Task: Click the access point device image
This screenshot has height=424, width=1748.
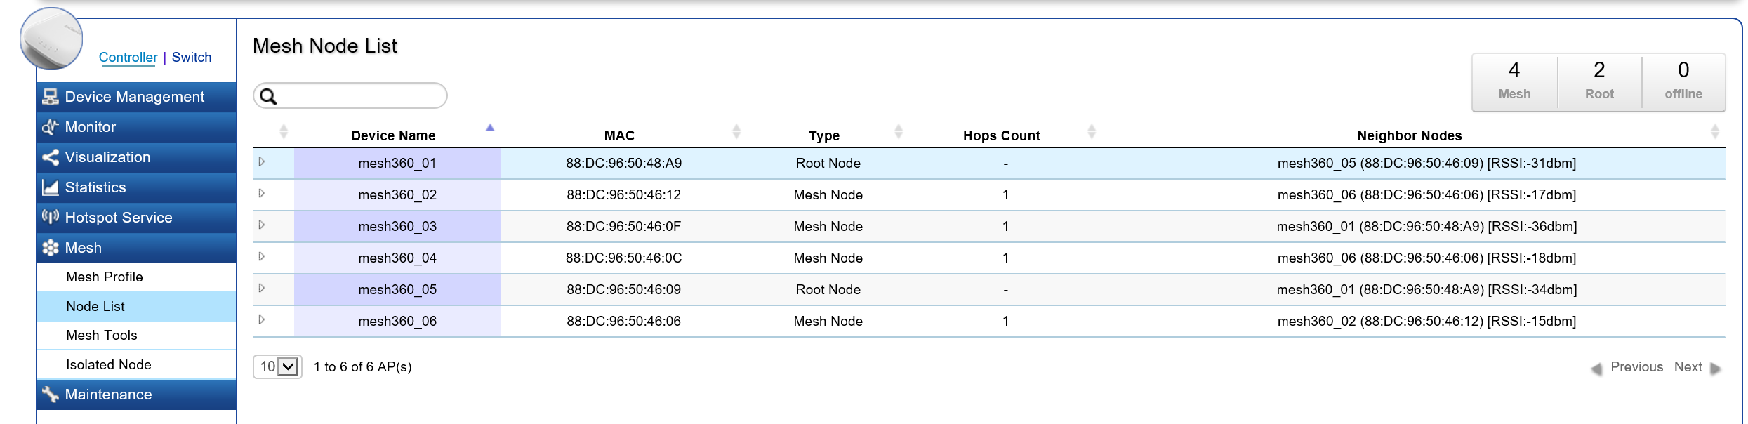Action: [x=51, y=39]
